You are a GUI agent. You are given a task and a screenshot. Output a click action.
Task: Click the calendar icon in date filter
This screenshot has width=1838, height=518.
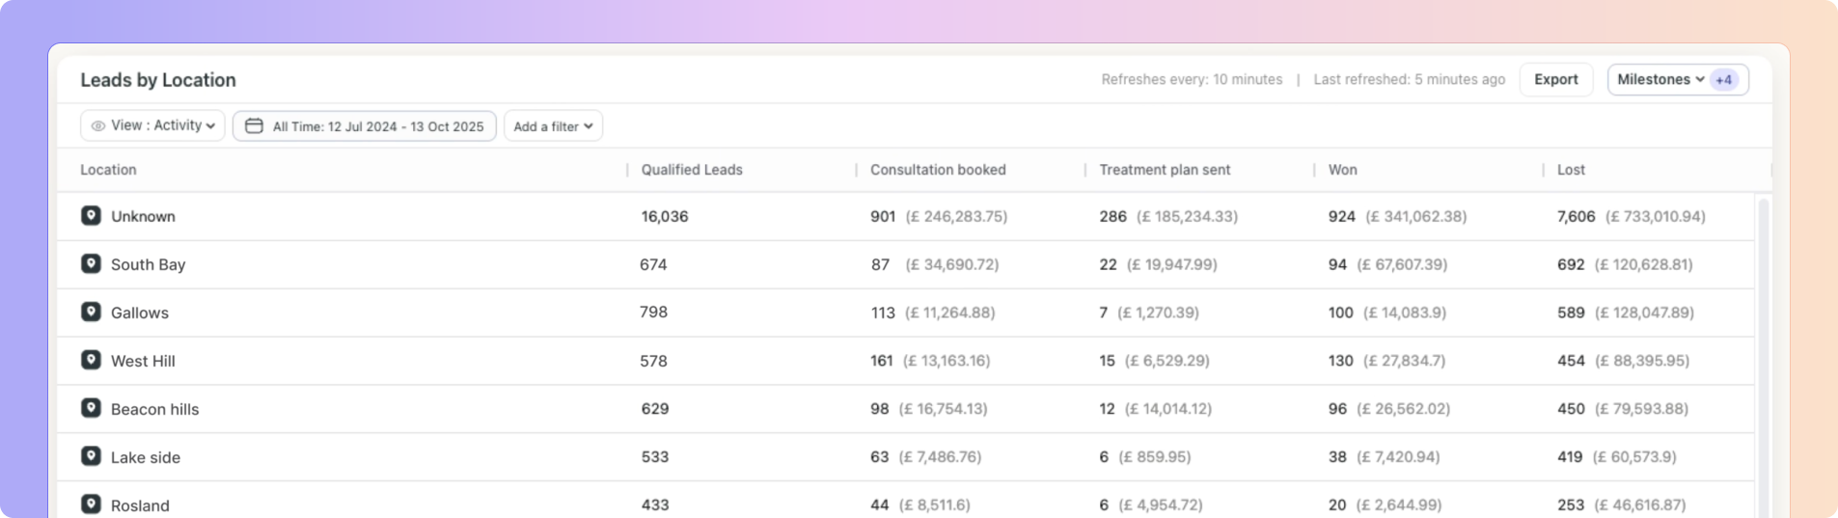click(x=254, y=126)
